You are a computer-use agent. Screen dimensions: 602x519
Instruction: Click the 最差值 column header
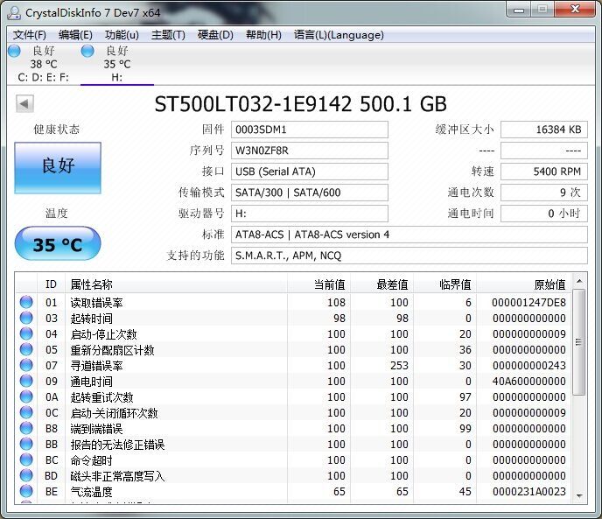[x=382, y=284]
